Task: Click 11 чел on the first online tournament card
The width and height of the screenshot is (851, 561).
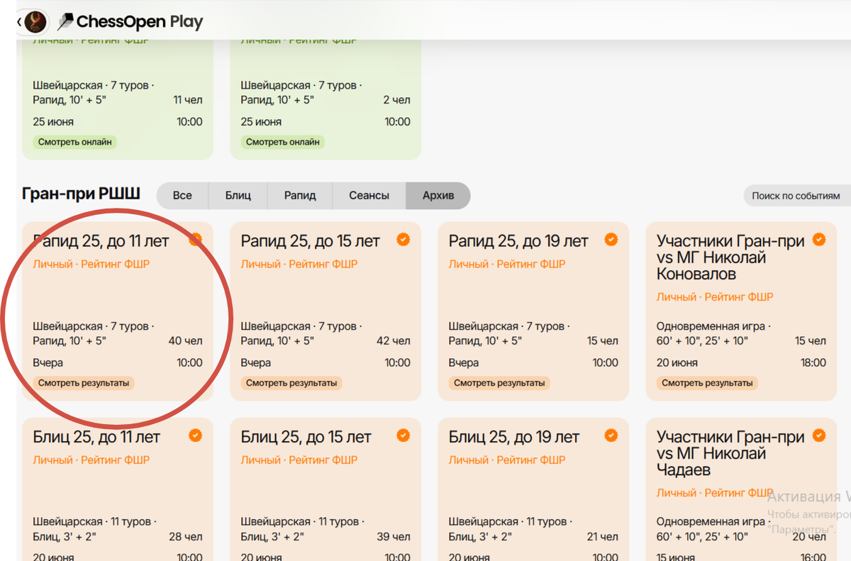Action: click(188, 100)
